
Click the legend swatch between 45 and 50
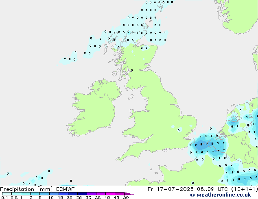(120, 194)
